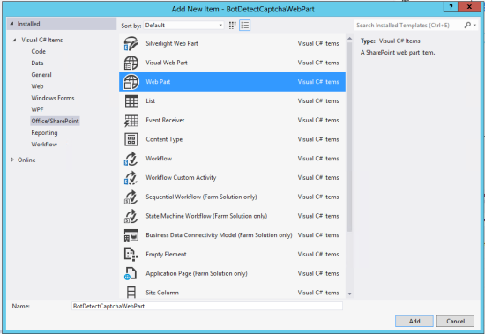Click the 'Silverlight Web Part' label
485x334 pixels.
point(172,43)
